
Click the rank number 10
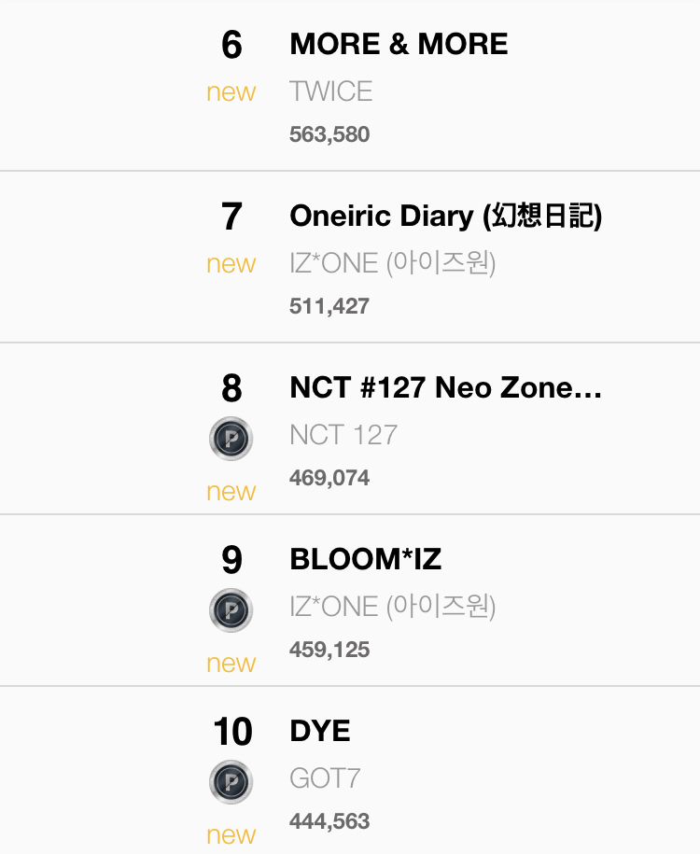(232, 732)
